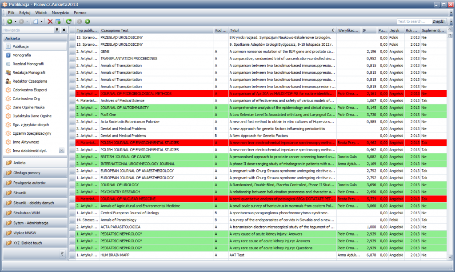
Task: Sort by Typ publik... column header
Action: pyautogui.click(x=87, y=31)
